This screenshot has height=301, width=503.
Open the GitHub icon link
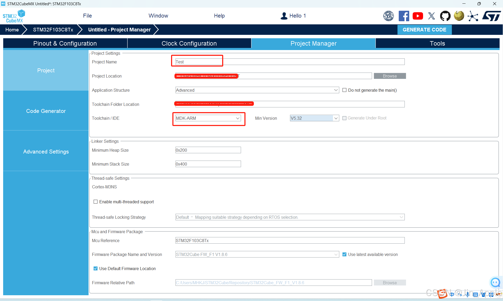coord(445,16)
